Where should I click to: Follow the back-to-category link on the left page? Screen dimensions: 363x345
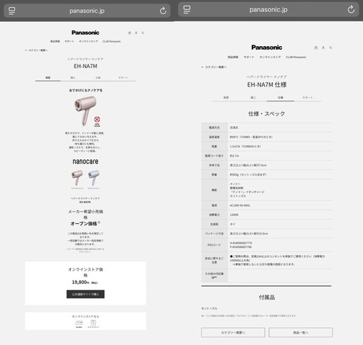[36, 50]
